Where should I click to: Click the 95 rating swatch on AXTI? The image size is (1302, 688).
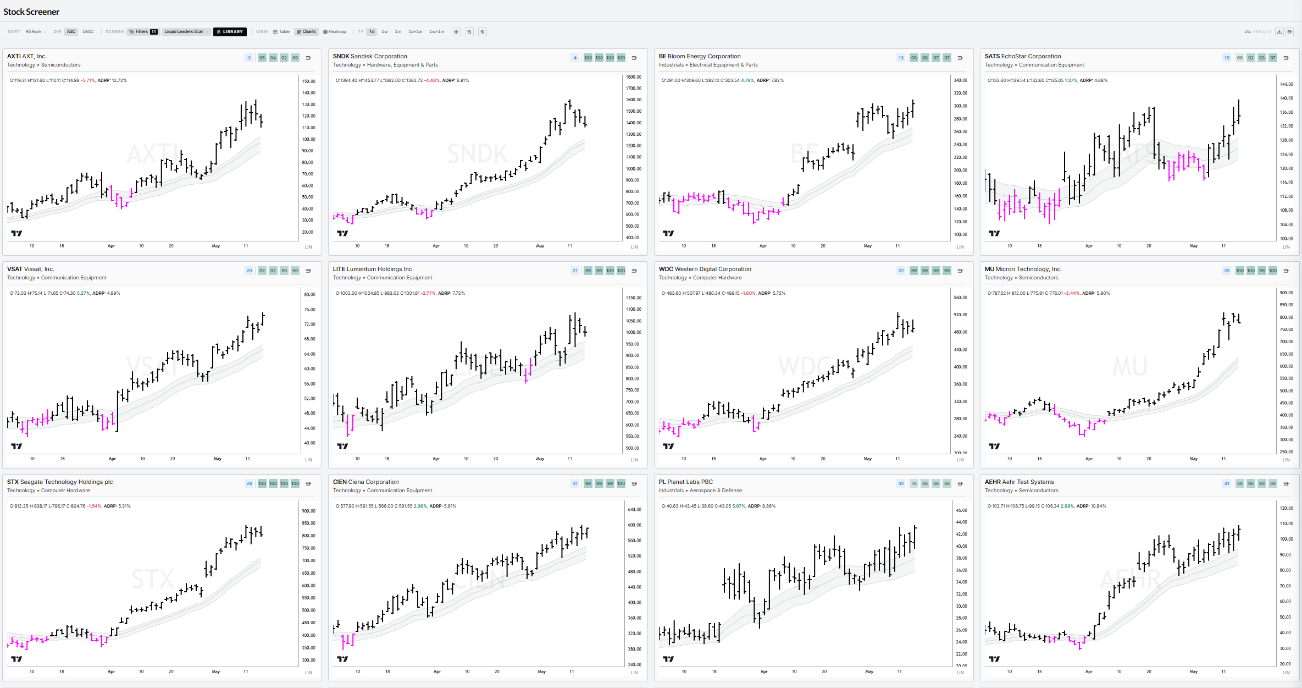tap(262, 58)
